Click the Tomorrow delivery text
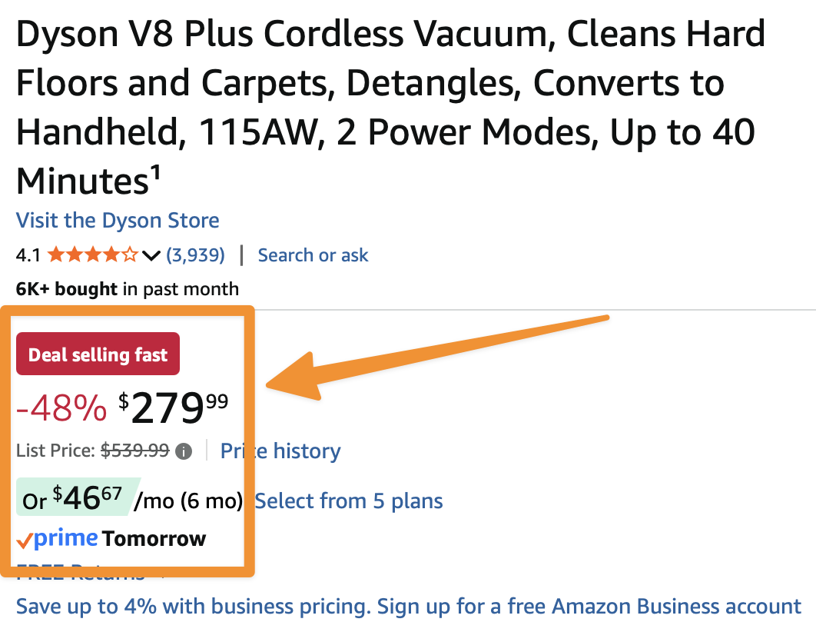The image size is (816, 632). [x=154, y=539]
